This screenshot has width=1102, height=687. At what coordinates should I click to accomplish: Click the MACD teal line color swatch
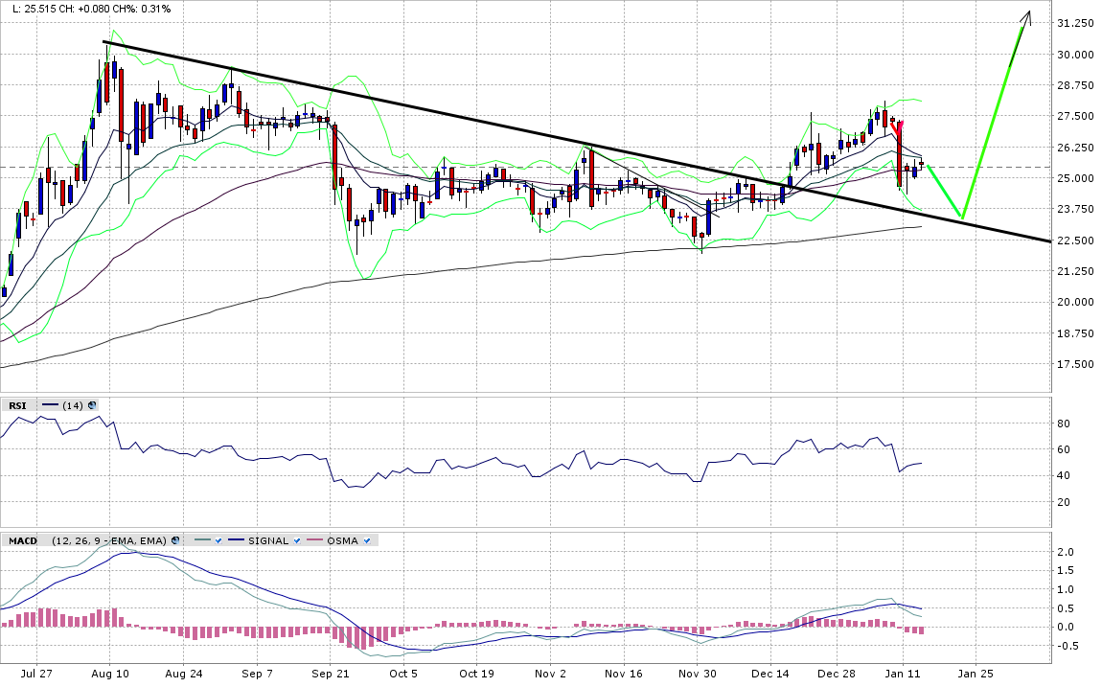click(x=199, y=540)
